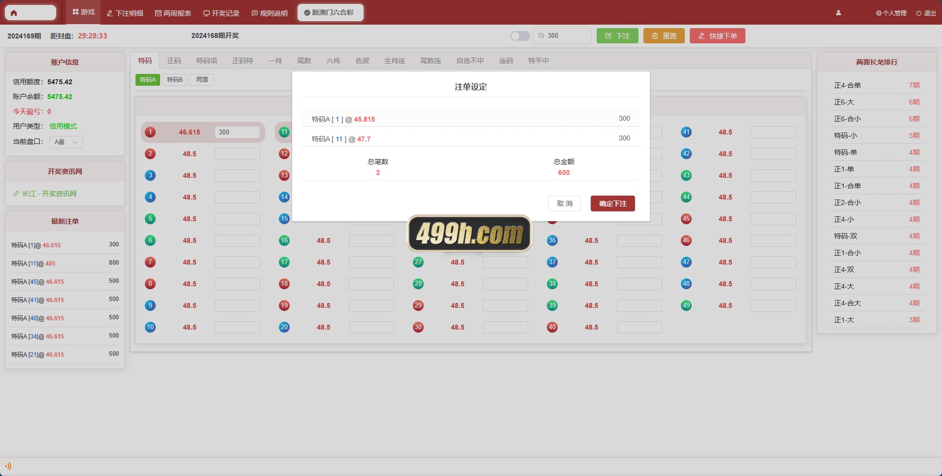Click number ball 1
Viewport: 942px width, 476px height.
pos(150,132)
